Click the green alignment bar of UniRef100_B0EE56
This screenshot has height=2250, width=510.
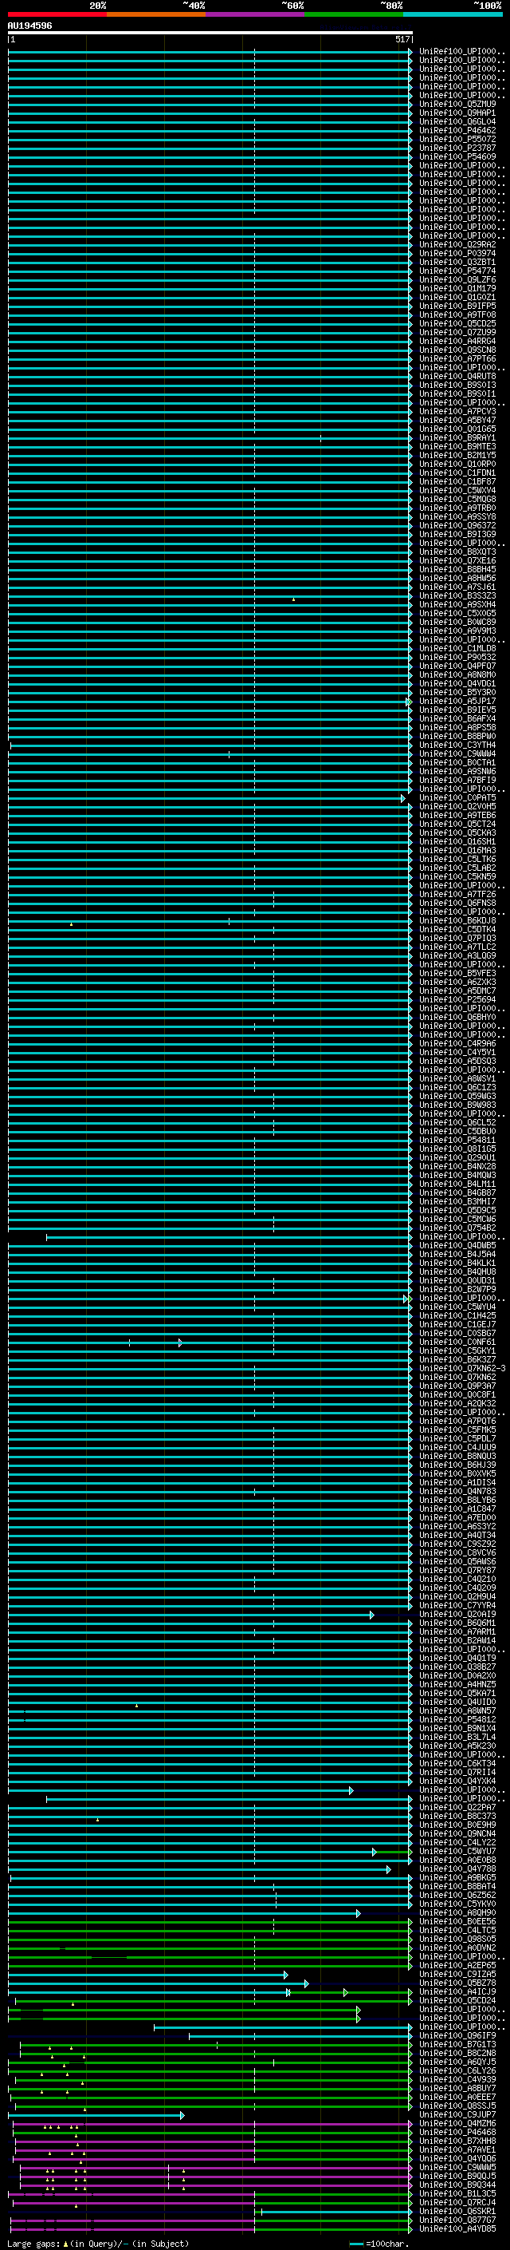[x=210, y=1922]
